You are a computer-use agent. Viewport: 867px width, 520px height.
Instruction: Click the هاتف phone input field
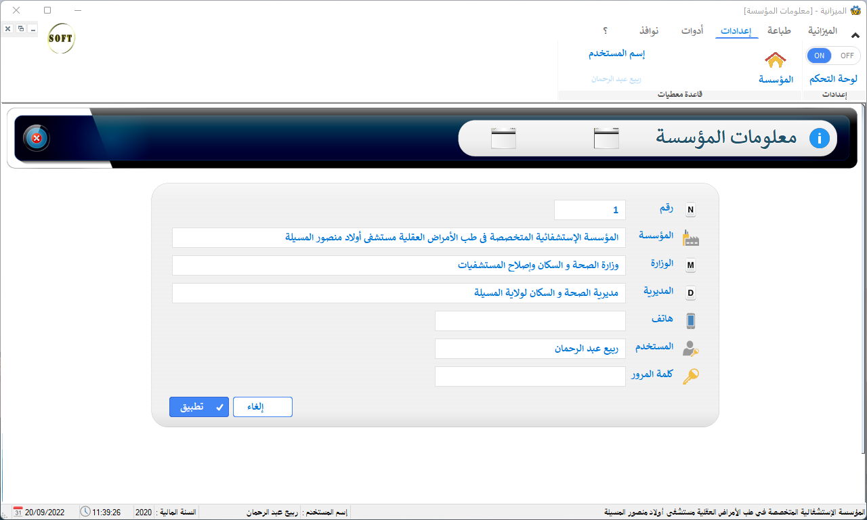[530, 321]
